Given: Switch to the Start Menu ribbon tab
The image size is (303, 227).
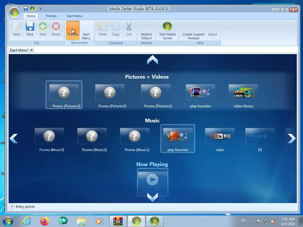Looking at the screenshot, I should click(75, 16).
